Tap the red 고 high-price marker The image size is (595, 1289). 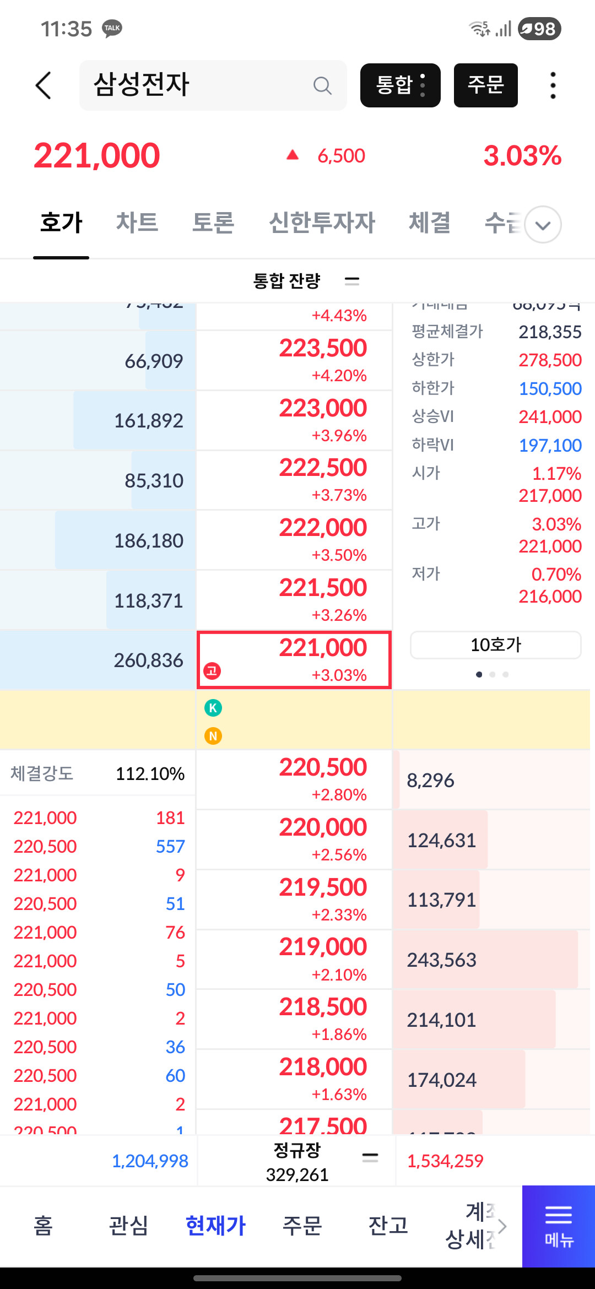(x=212, y=670)
